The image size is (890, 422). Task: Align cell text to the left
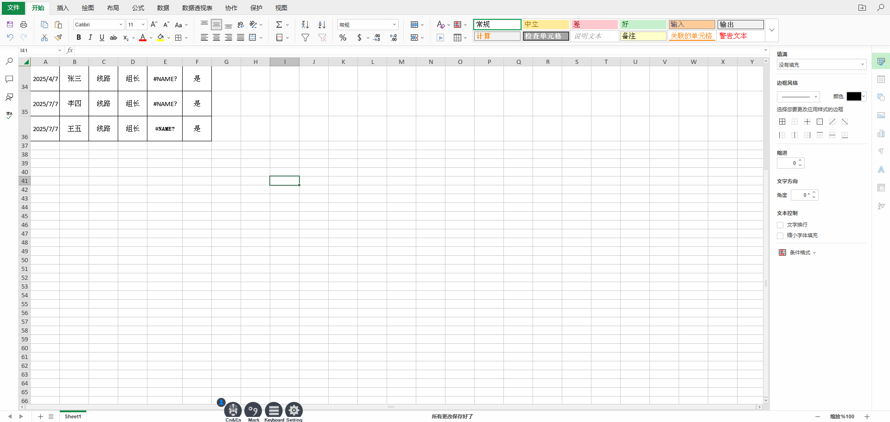coord(204,38)
